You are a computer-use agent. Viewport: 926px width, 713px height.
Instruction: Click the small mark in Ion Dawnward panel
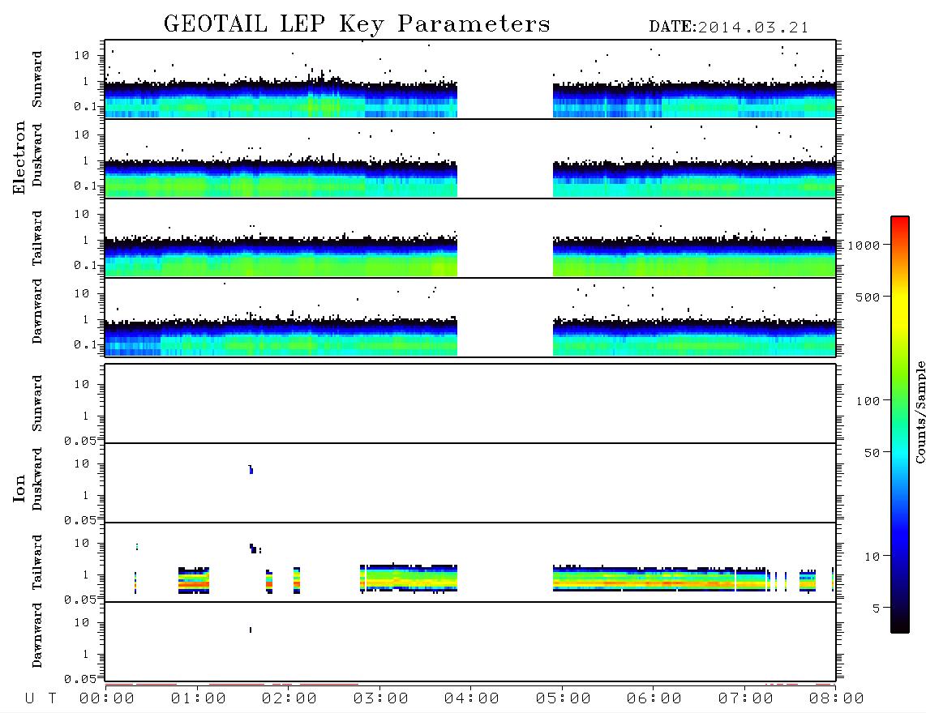[x=251, y=630]
